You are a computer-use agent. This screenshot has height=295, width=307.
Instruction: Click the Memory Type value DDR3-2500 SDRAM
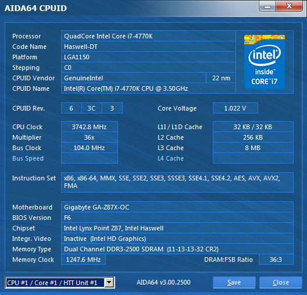(177, 249)
